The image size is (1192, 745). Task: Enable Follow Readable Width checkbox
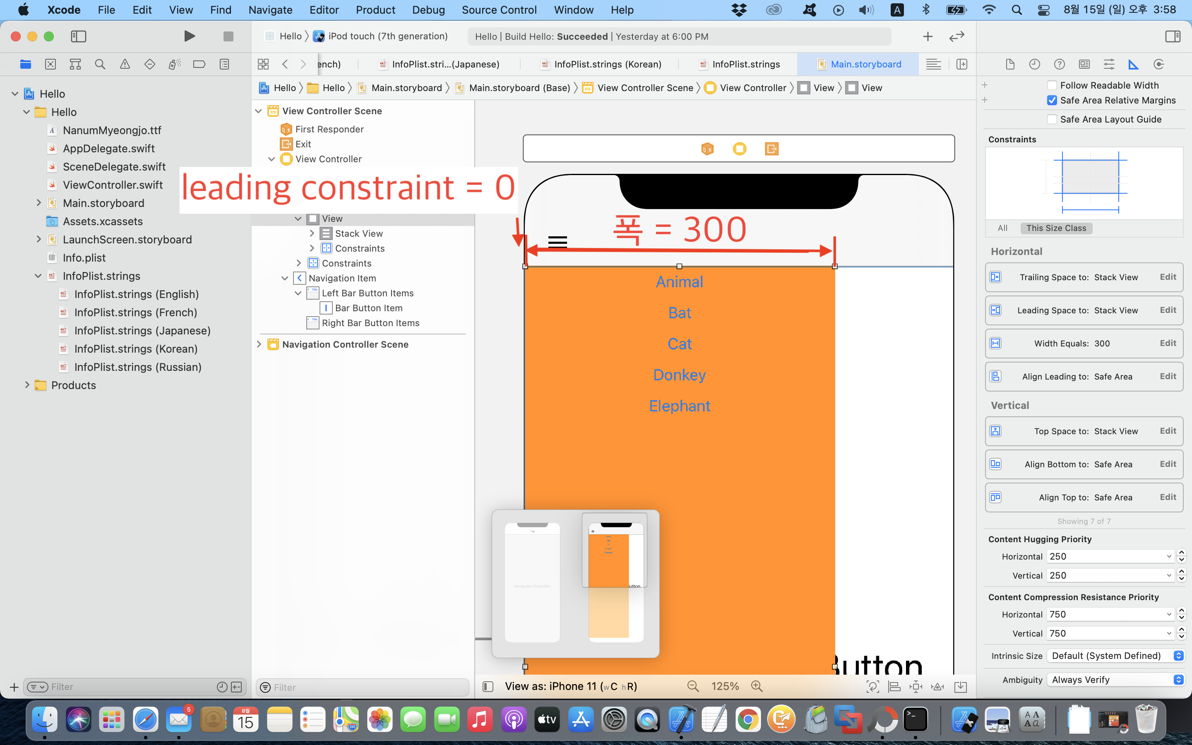1052,85
